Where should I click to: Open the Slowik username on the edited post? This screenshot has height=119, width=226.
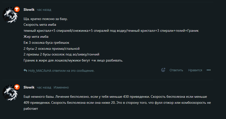pos(29,87)
